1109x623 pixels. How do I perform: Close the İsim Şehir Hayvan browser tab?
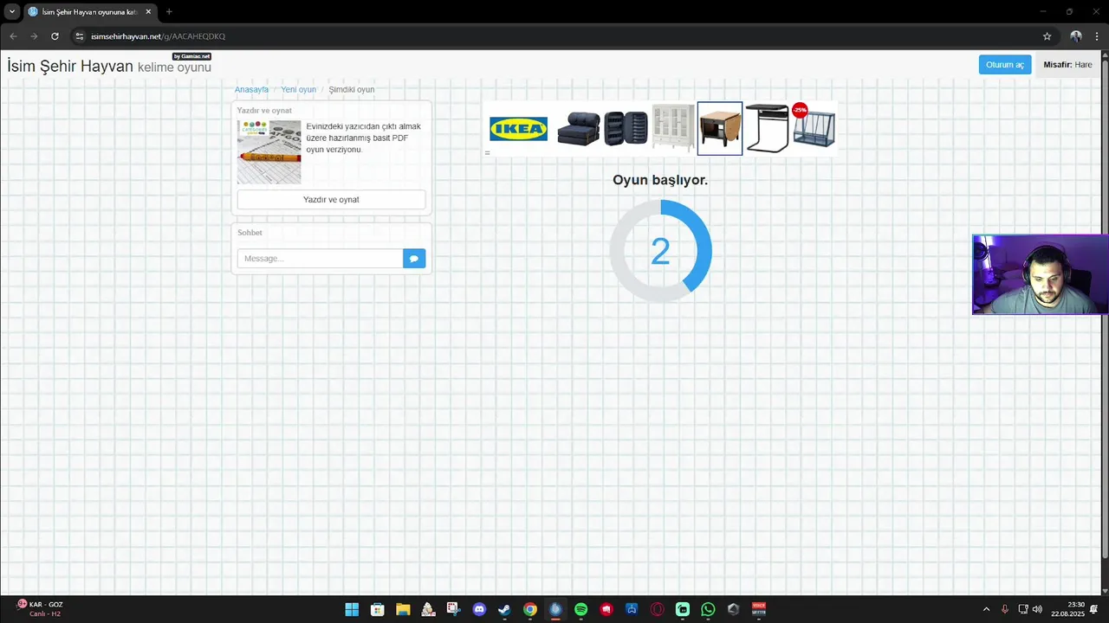tap(148, 12)
